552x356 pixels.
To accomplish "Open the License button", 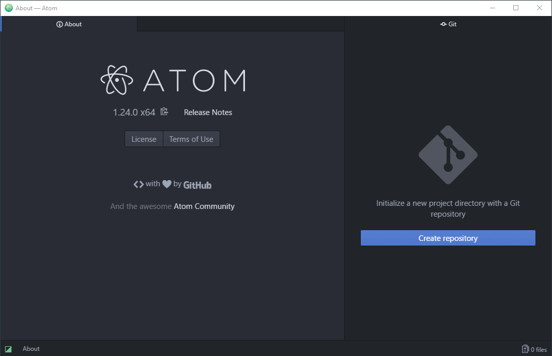I will (144, 139).
